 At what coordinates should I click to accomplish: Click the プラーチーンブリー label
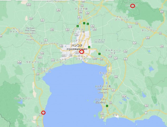coord(149,29)
